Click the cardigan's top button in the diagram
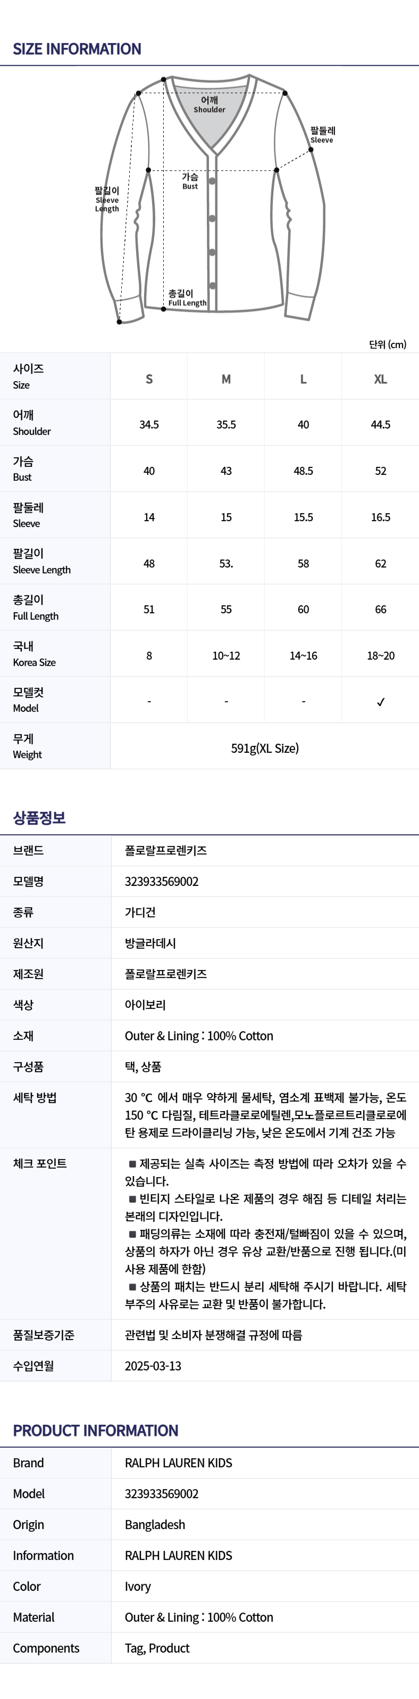 [212, 180]
